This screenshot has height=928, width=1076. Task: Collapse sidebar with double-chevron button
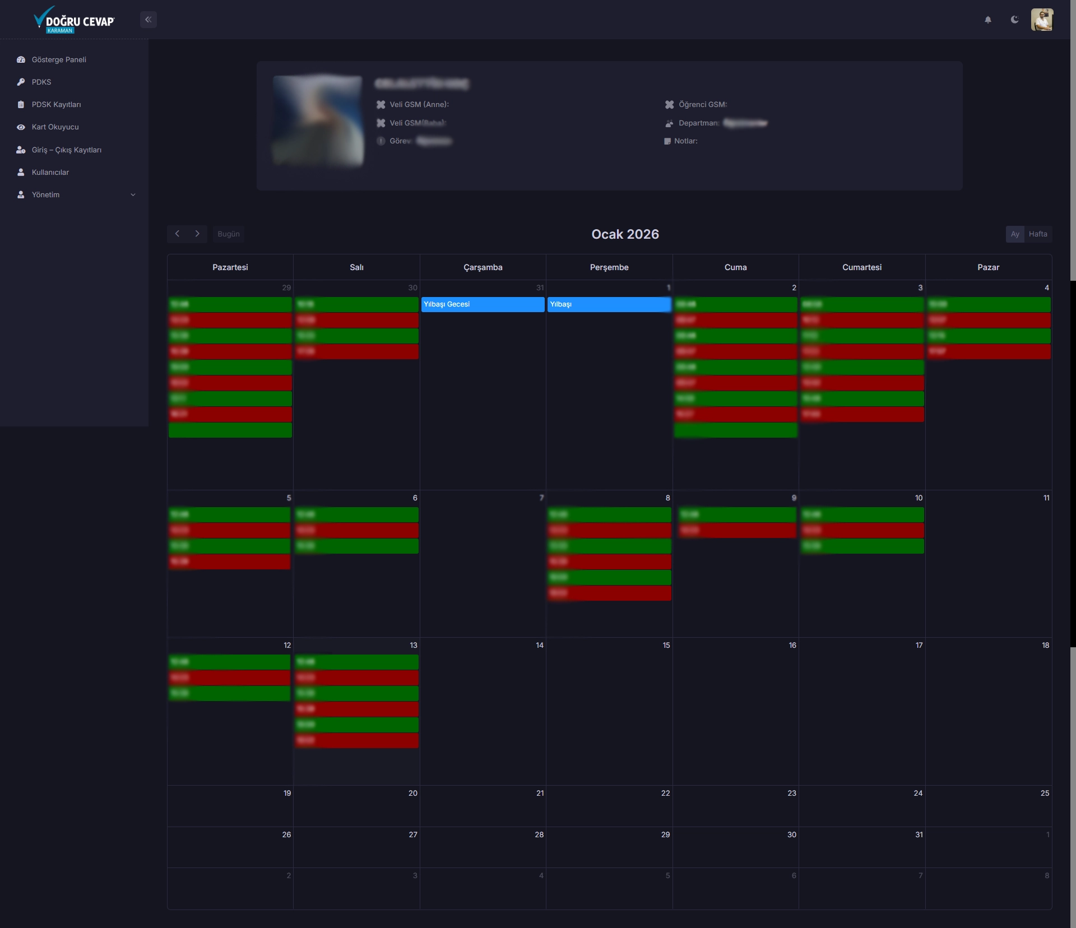[x=148, y=20]
